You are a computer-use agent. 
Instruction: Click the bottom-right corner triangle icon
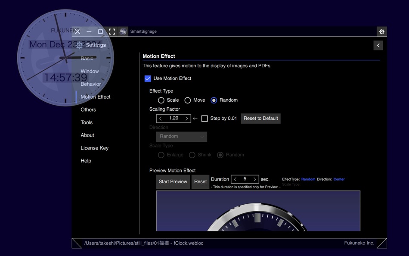coord(382,243)
